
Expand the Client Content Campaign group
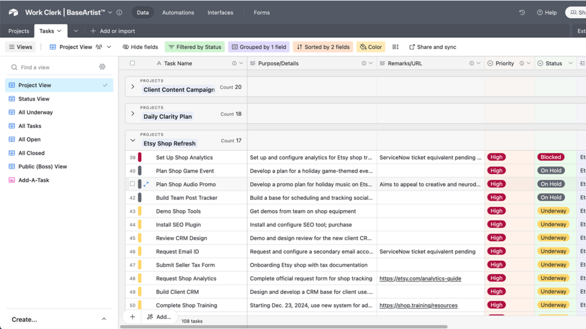click(x=133, y=87)
